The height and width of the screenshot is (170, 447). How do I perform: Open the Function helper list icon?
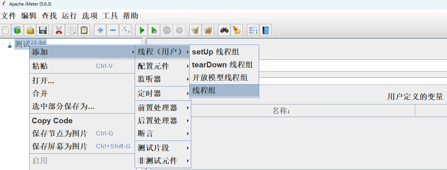click(253, 30)
